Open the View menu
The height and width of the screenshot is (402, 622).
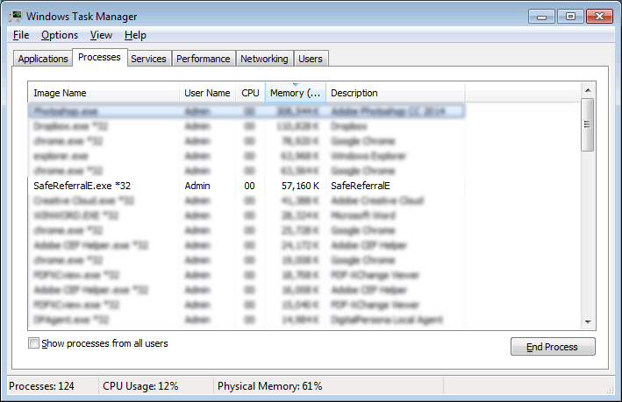coord(101,35)
